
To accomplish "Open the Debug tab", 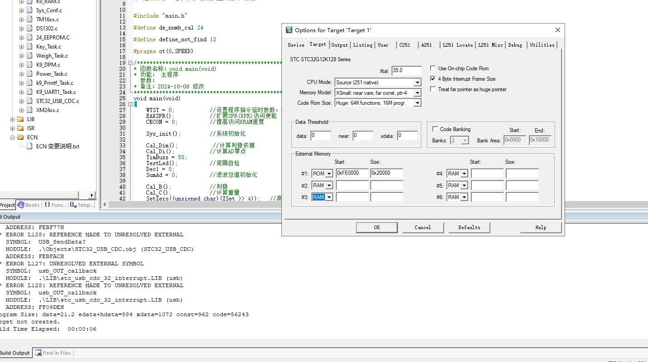I will tap(515, 45).
